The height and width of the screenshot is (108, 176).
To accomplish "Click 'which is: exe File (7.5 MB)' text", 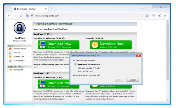I will point(89,68).
